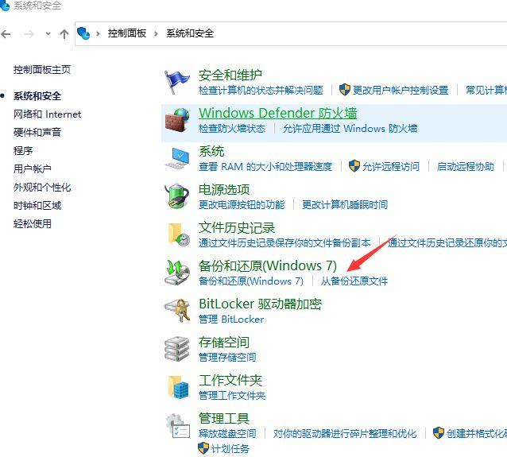The width and height of the screenshot is (507, 457).
Task: Click 启动远程协助 link
Action: click(466, 167)
